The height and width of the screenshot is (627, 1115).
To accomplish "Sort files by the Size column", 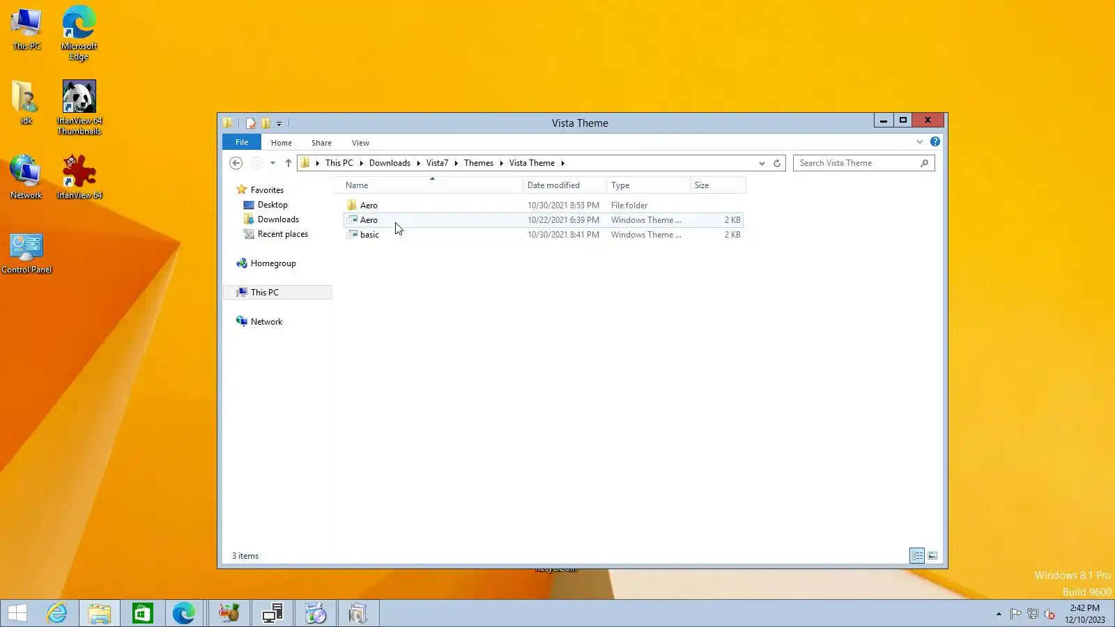I will (718, 185).
